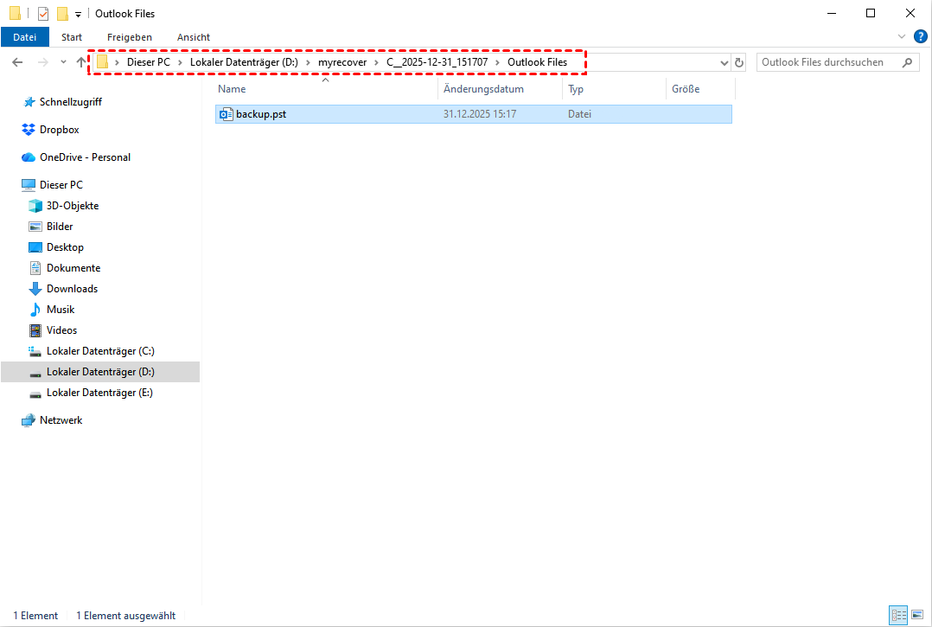This screenshot has height=627, width=932.
Task: Open the Ansicht ribbon tab
Action: point(194,37)
